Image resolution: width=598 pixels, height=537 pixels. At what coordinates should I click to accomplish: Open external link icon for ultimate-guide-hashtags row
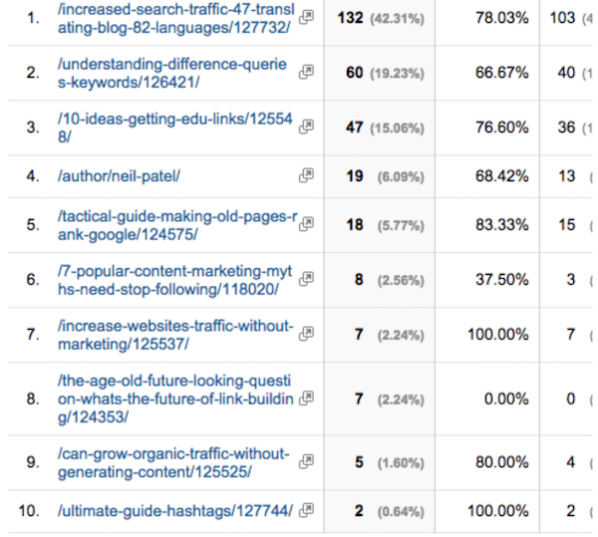point(306,510)
